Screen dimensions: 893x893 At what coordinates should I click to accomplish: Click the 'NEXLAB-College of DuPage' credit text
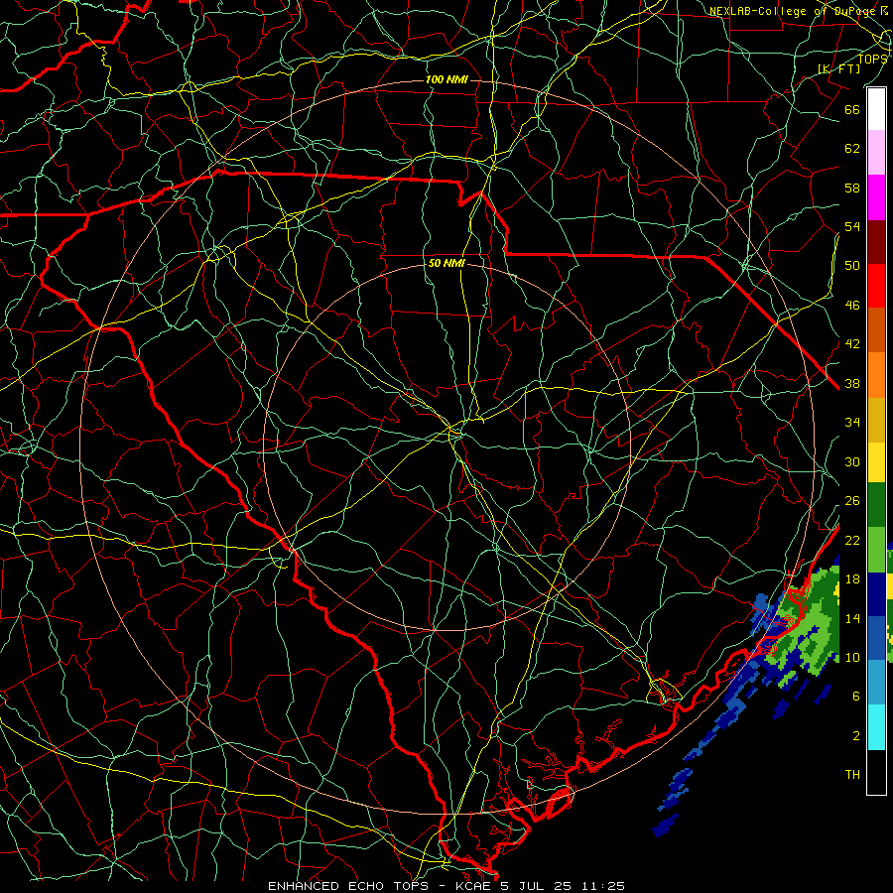pyautogui.click(x=792, y=11)
